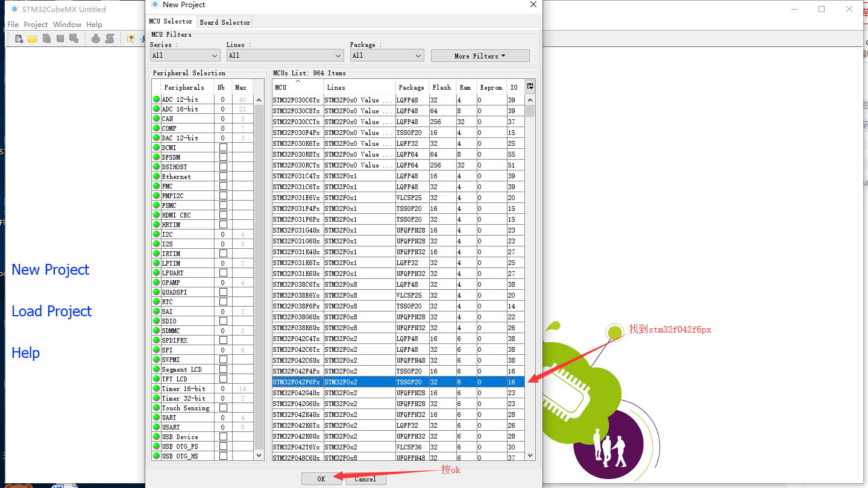868x488 pixels.
Task: Open the Project menu
Action: [36, 24]
